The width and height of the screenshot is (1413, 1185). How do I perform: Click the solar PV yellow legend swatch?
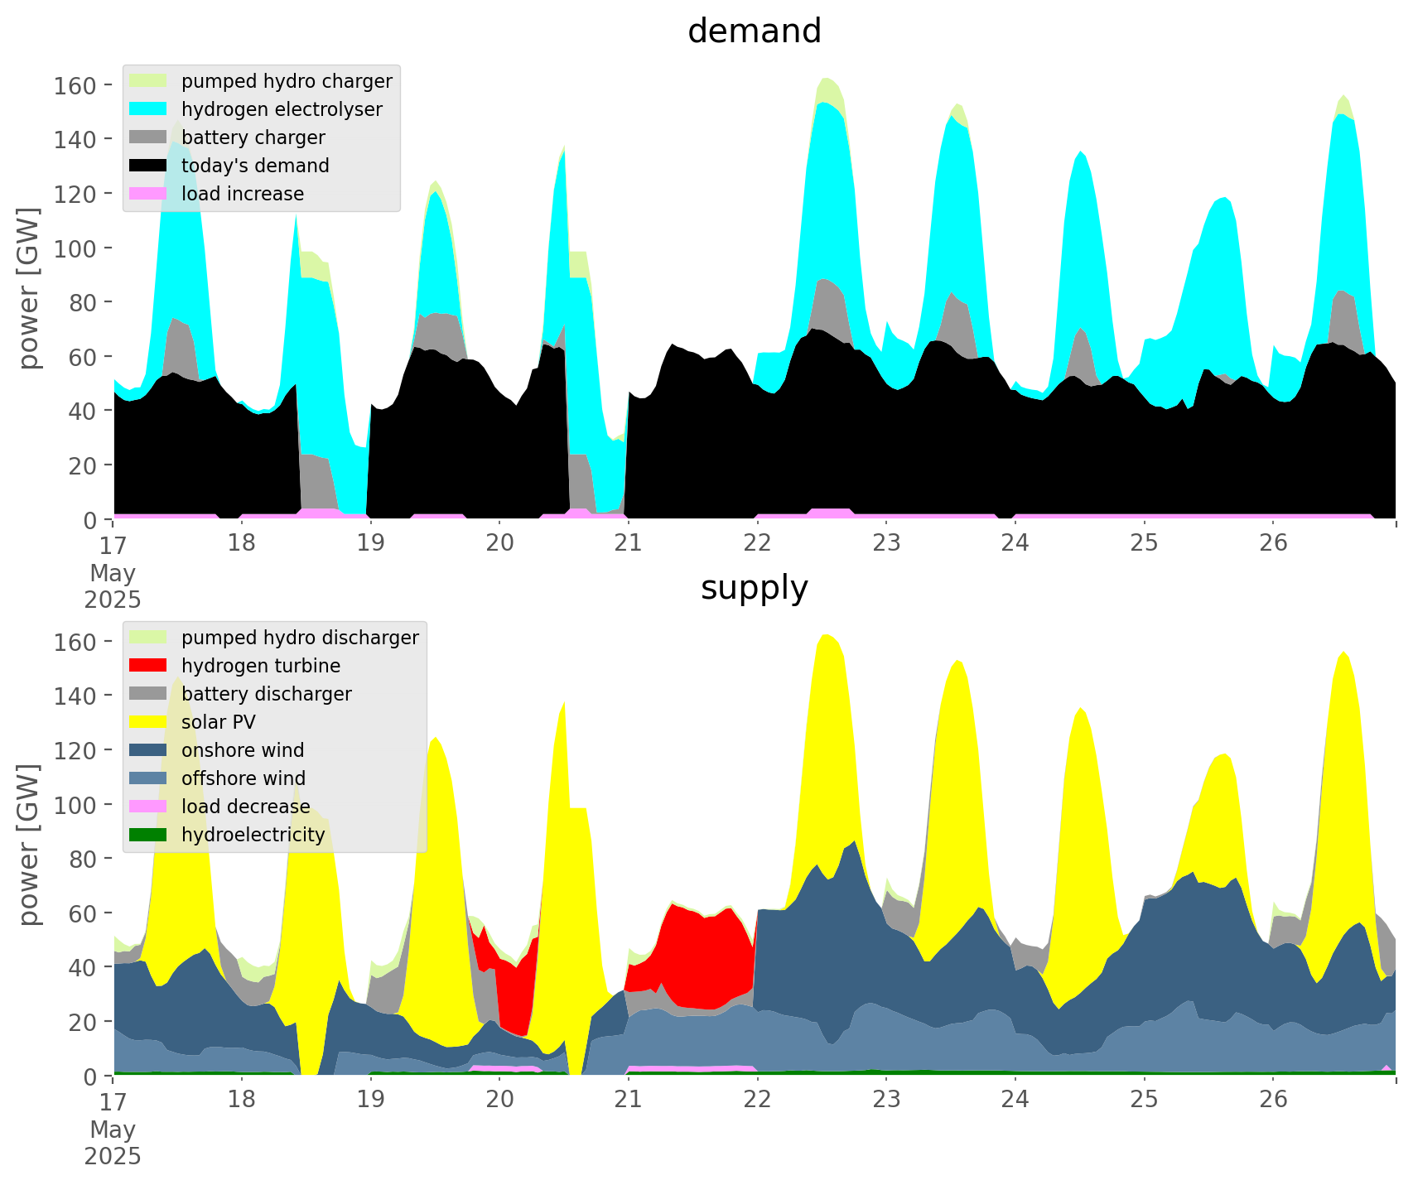(149, 722)
